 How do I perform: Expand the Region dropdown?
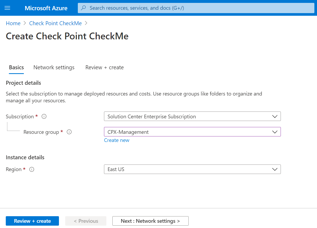click(x=192, y=169)
